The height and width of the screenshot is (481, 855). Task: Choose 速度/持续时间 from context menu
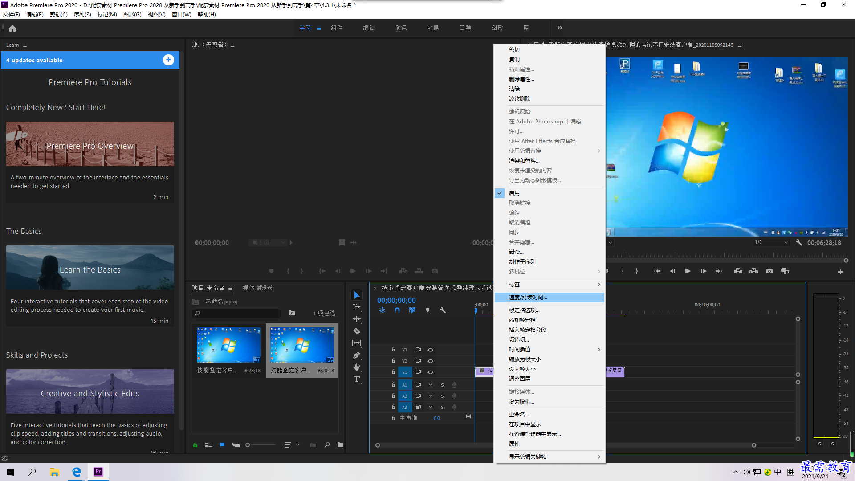pos(550,297)
